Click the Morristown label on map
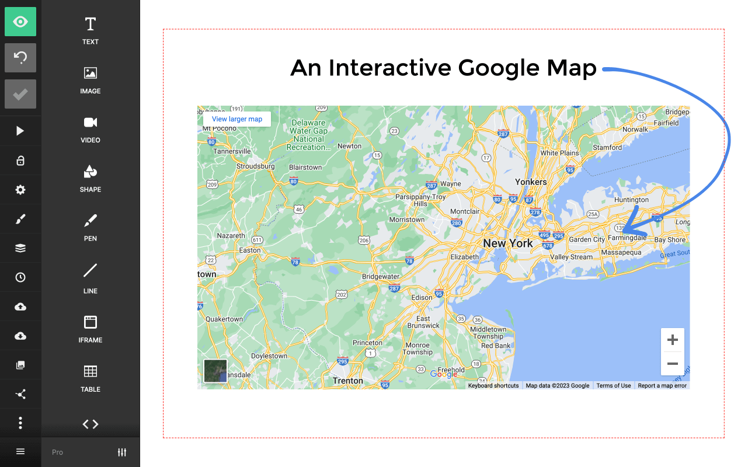Image resolution: width=748 pixels, height=467 pixels. (407, 219)
